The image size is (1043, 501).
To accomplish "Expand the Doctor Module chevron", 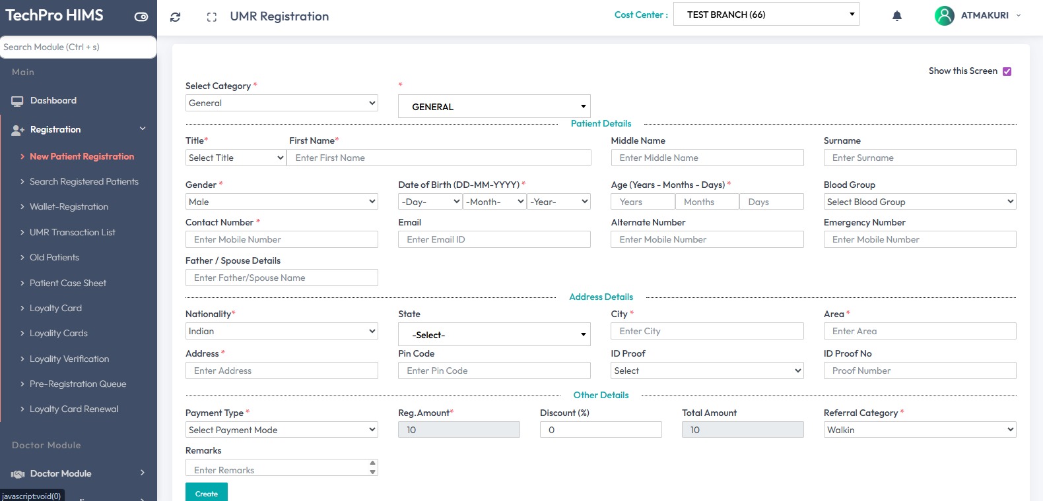I will click(143, 473).
